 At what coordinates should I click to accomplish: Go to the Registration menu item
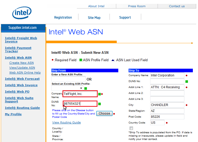(x=63, y=17)
